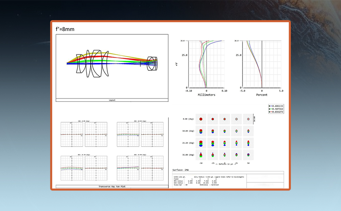Image resolution: width=341 pixels, height=211 pixels.
Task: Select the 0.00 deg spot at -50 defocus
Action: (201, 119)
